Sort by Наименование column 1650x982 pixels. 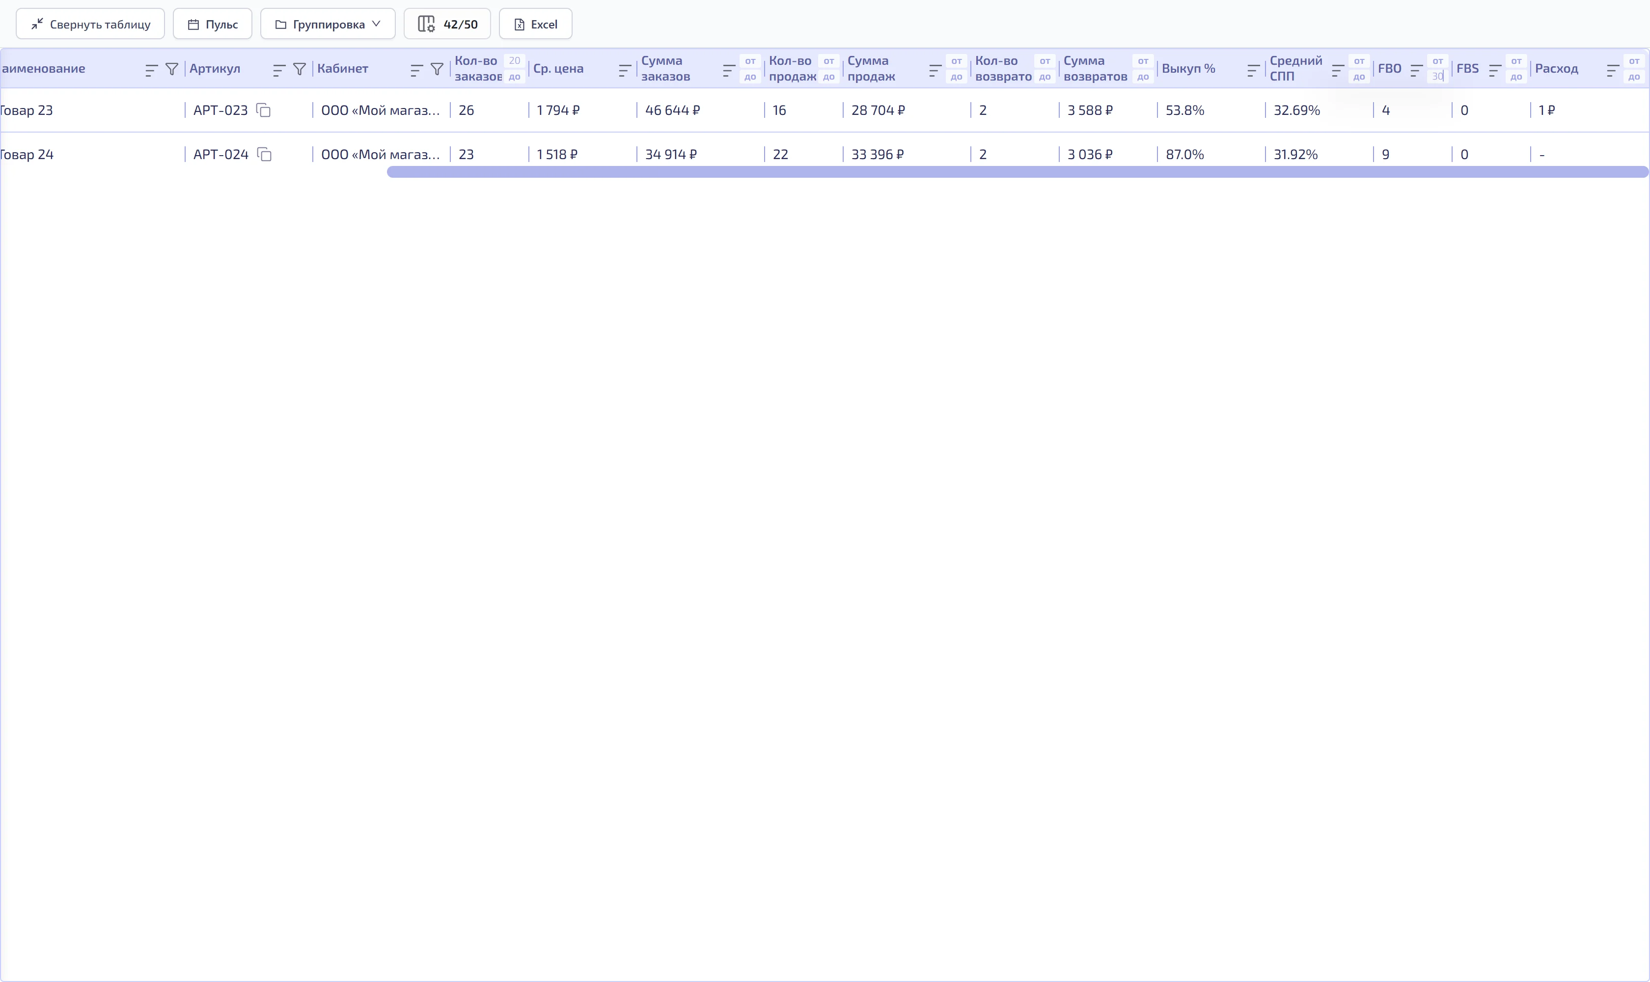[x=152, y=70]
